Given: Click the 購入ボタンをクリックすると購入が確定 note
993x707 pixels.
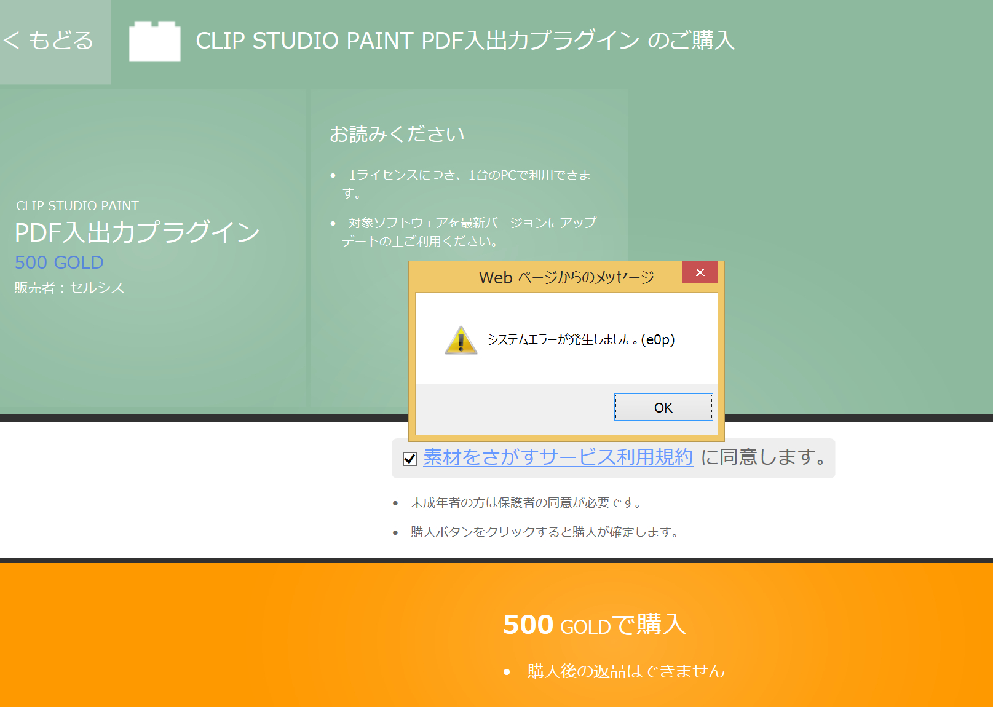Looking at the screenshot, I should click(545, 532).
